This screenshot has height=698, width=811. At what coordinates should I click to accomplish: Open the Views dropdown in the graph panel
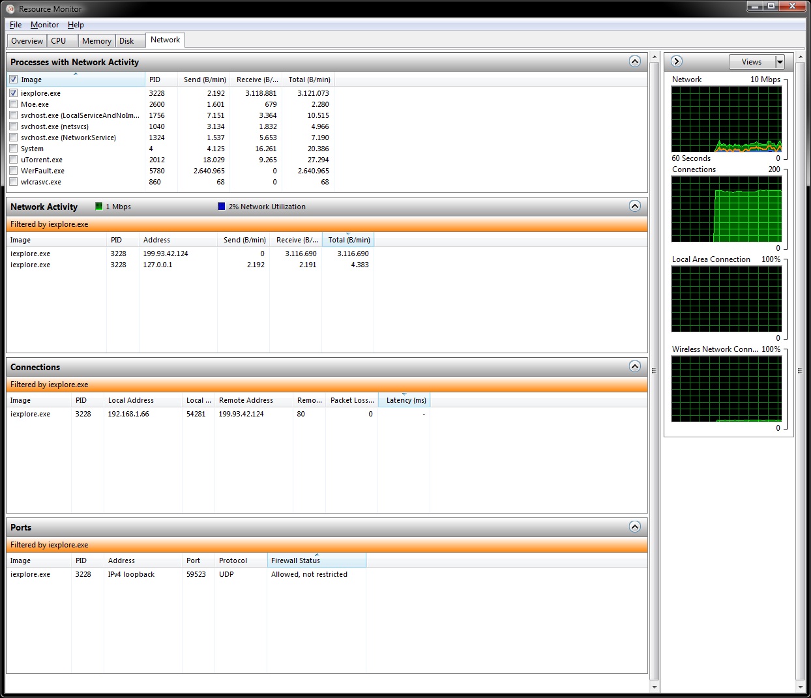(x=757, y=61)
